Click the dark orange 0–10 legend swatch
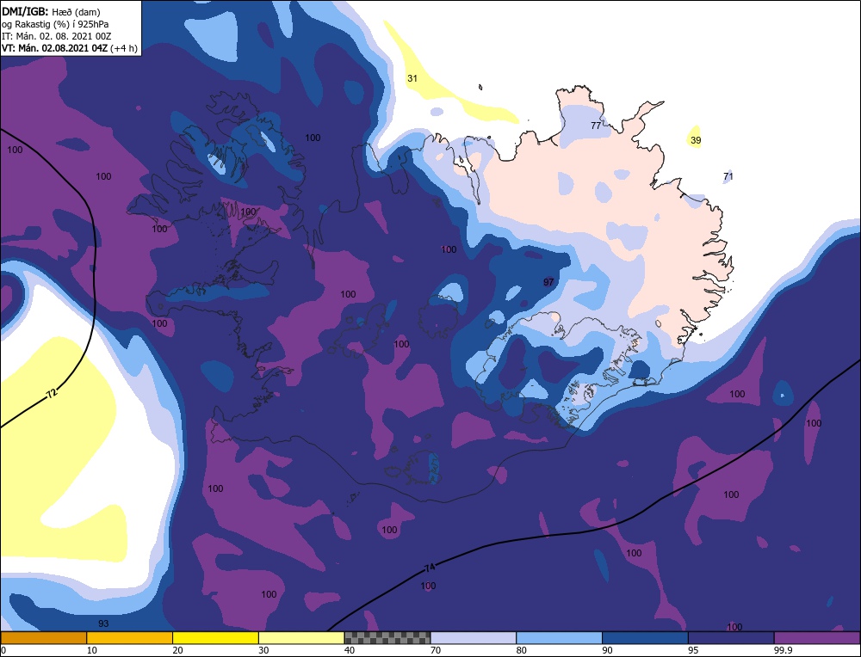The width and height of the screenshot is (861, 657). click(x=44, y=638)
